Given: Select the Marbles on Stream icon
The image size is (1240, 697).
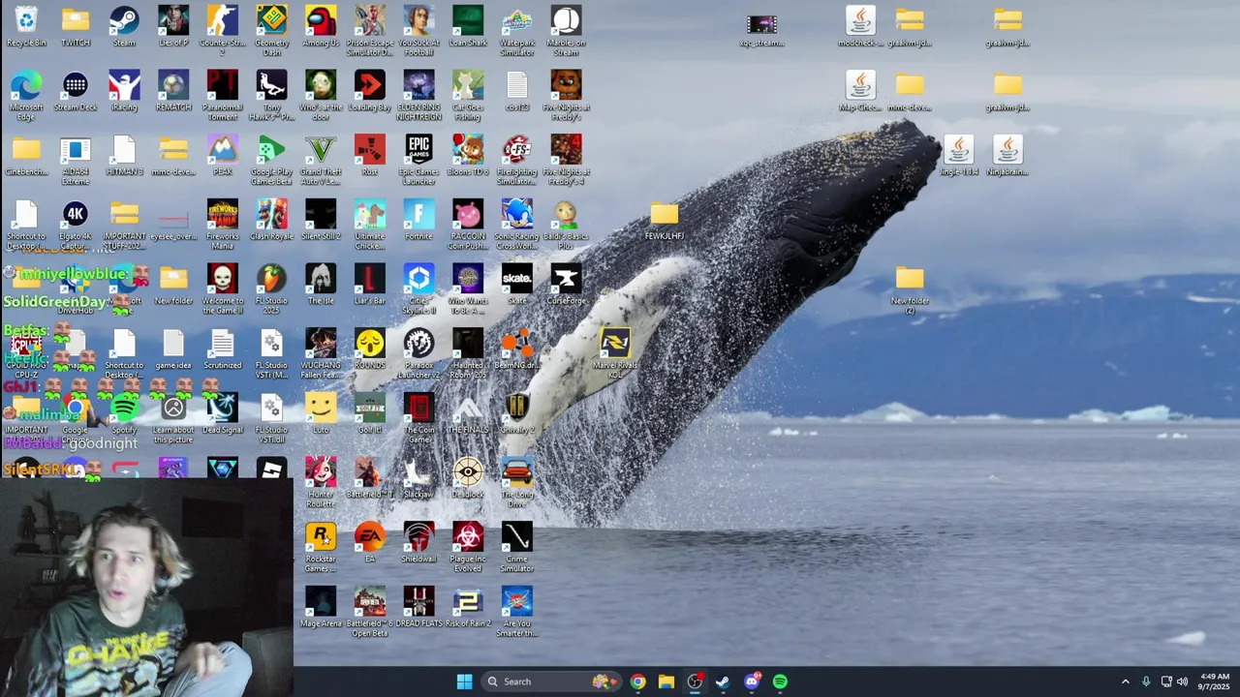Looking at the screenshot, I should pos(566,30).
